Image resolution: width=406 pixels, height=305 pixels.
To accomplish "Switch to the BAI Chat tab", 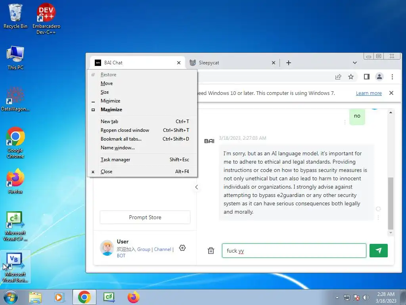I will click(x=138, y=63).
